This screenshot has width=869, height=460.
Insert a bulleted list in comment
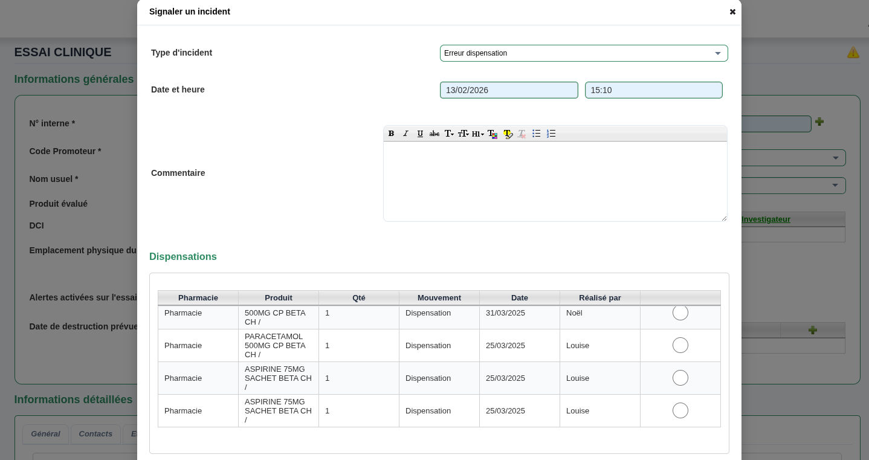[x=536, y=134]
